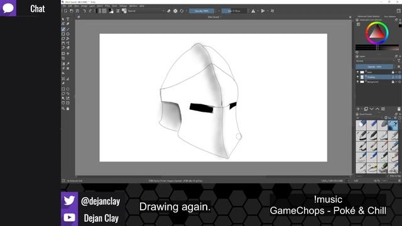Switch to the Tool Options tab

coord(389,16)
